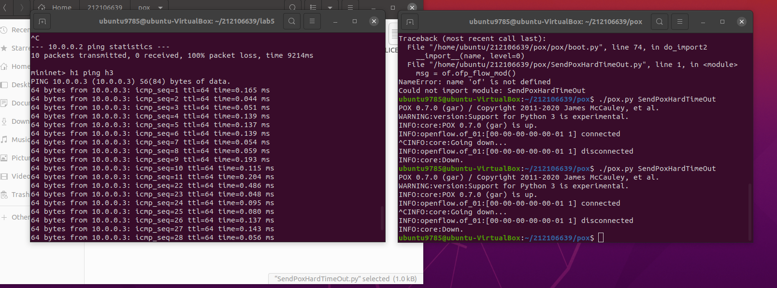Screen dimensions: 777x288
Task: Click the "mininet> h1 ping h3" line
Action: coord(72,73)
